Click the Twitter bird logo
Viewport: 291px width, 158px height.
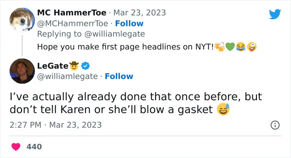(275, 14)
